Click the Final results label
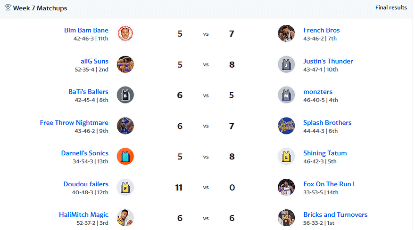 pyautogui.click(x=391, y=8)
